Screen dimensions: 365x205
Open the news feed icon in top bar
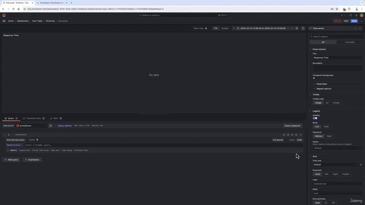click(356, 15)
